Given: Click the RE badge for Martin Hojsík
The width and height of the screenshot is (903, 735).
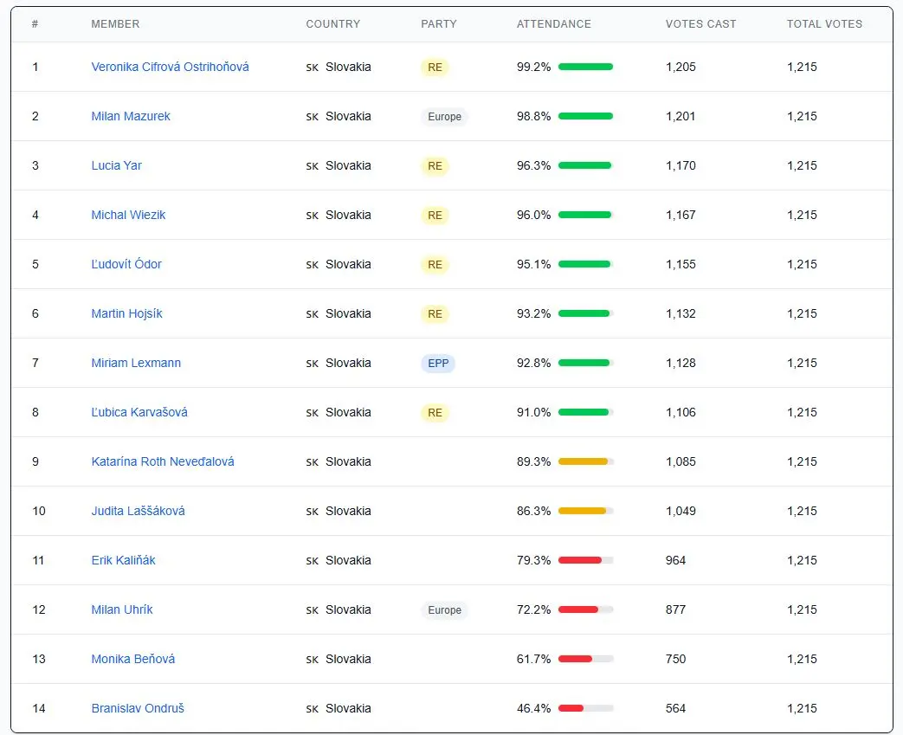Looking at the screenshot, I should (x=435, y=314).
